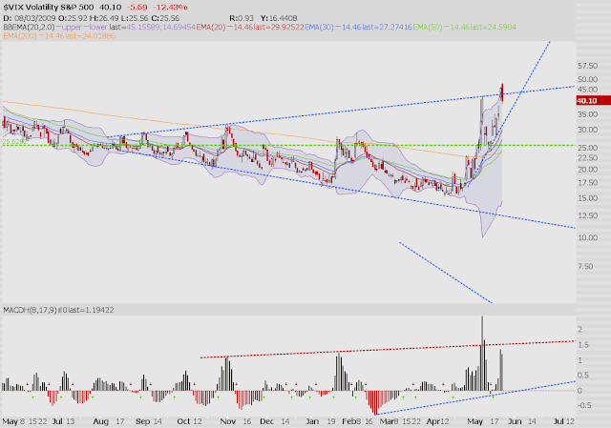The width and height of the screenshot is (611, 428).
Task: Click the 0.5 value on the MACD axis
Action: pyautogui.click(x=583, y=376)
